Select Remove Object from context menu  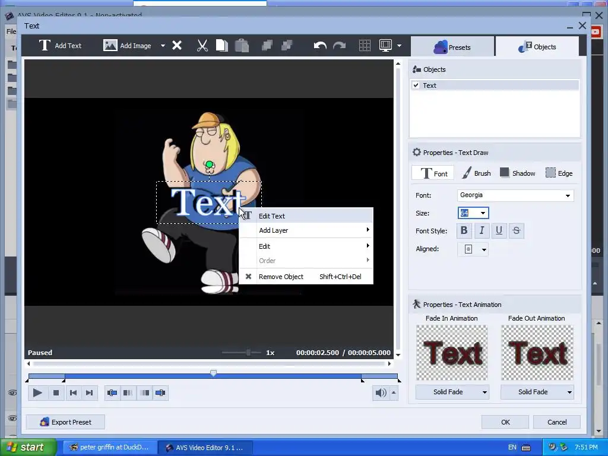(x=306, y=277)
